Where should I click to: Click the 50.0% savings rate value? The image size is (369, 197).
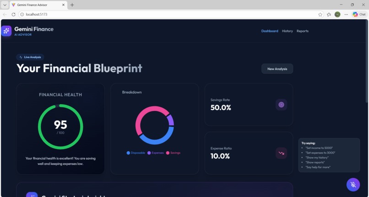(221, 108)
